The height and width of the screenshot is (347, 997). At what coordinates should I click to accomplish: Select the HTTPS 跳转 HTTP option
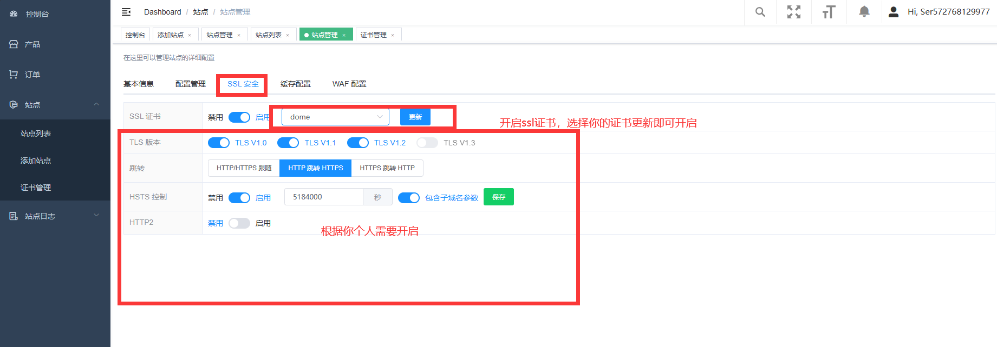click(387, 168)
